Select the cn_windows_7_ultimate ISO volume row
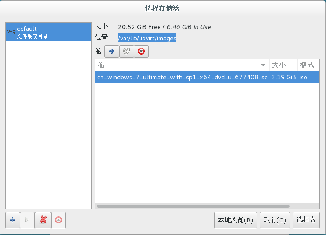 [x=207, y=77]
